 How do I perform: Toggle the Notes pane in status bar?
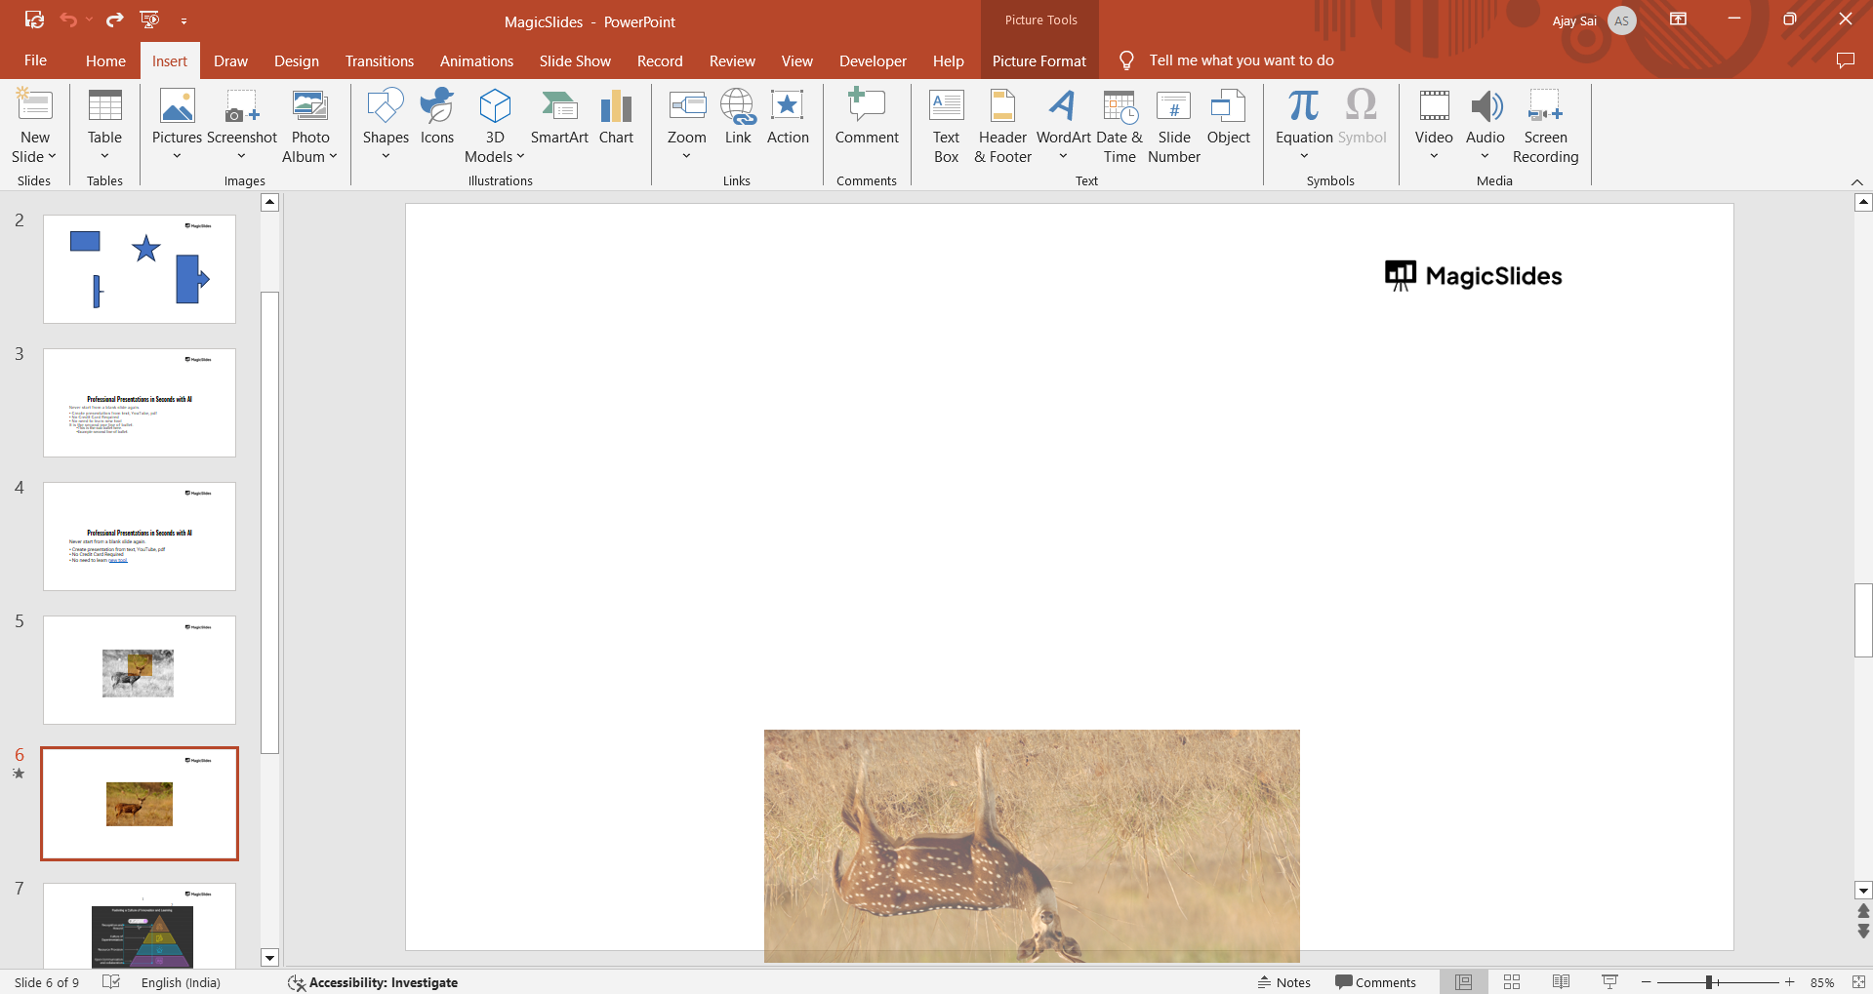(1283, 982)
